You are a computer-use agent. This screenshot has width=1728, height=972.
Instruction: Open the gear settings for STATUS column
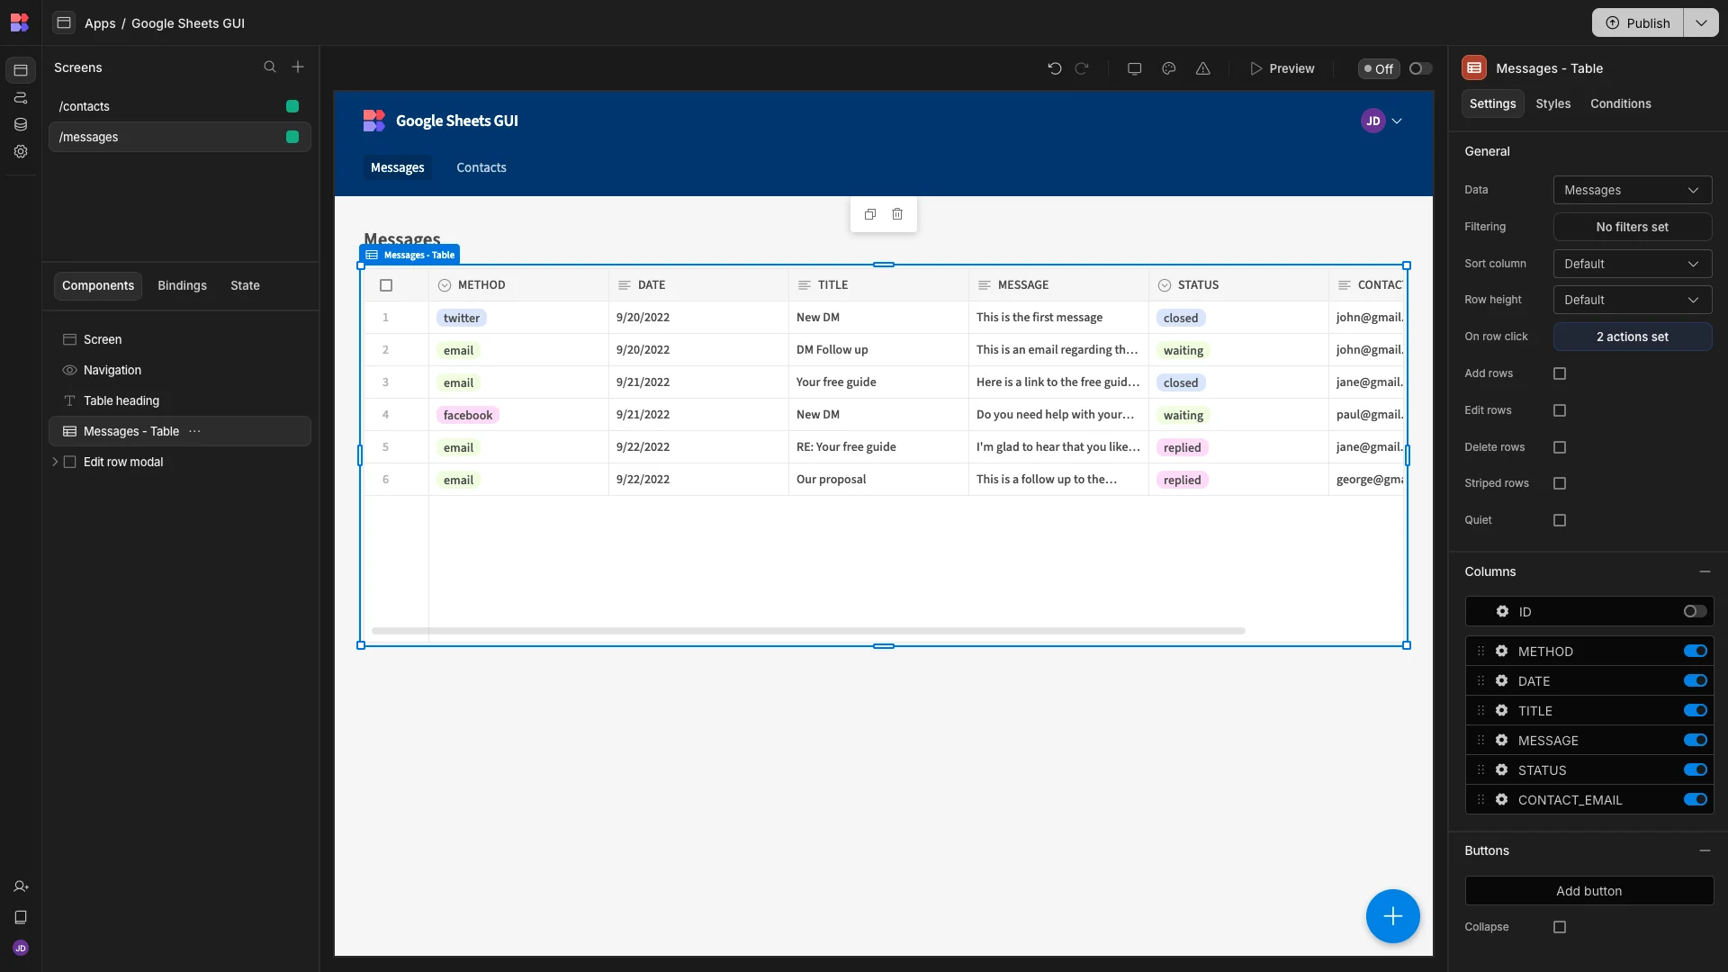click(1502, 770)
